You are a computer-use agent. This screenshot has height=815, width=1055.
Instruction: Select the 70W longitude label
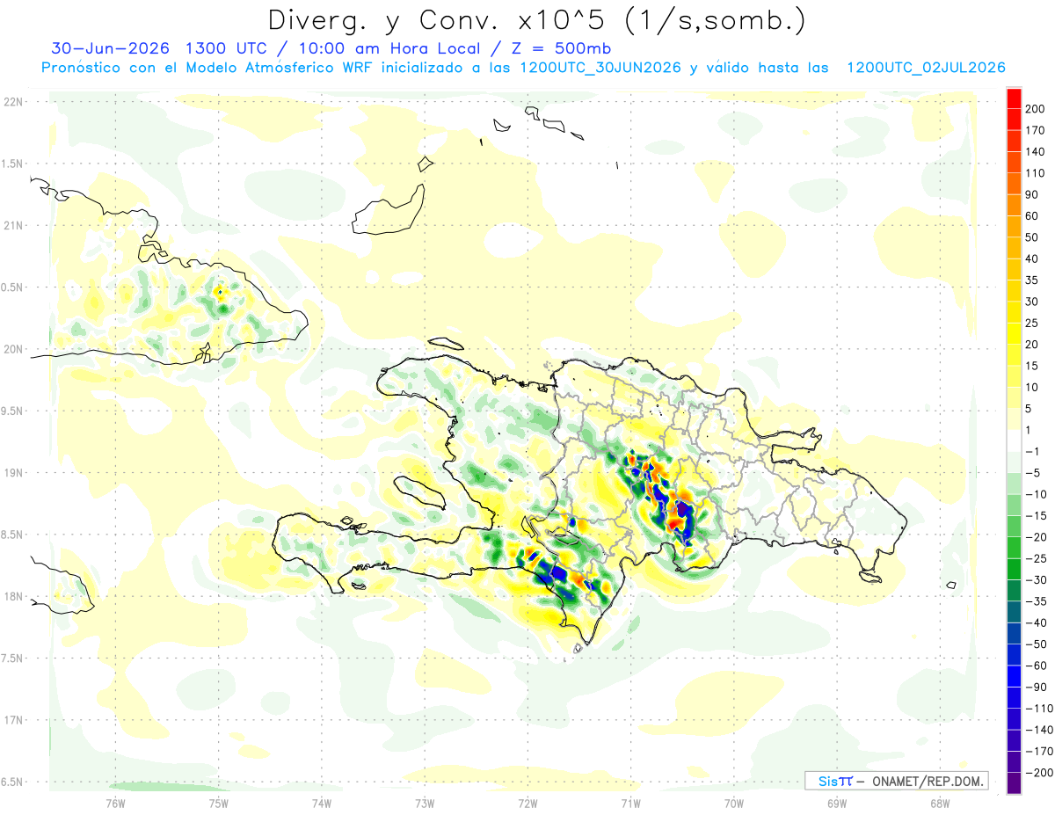click(734, 802)
